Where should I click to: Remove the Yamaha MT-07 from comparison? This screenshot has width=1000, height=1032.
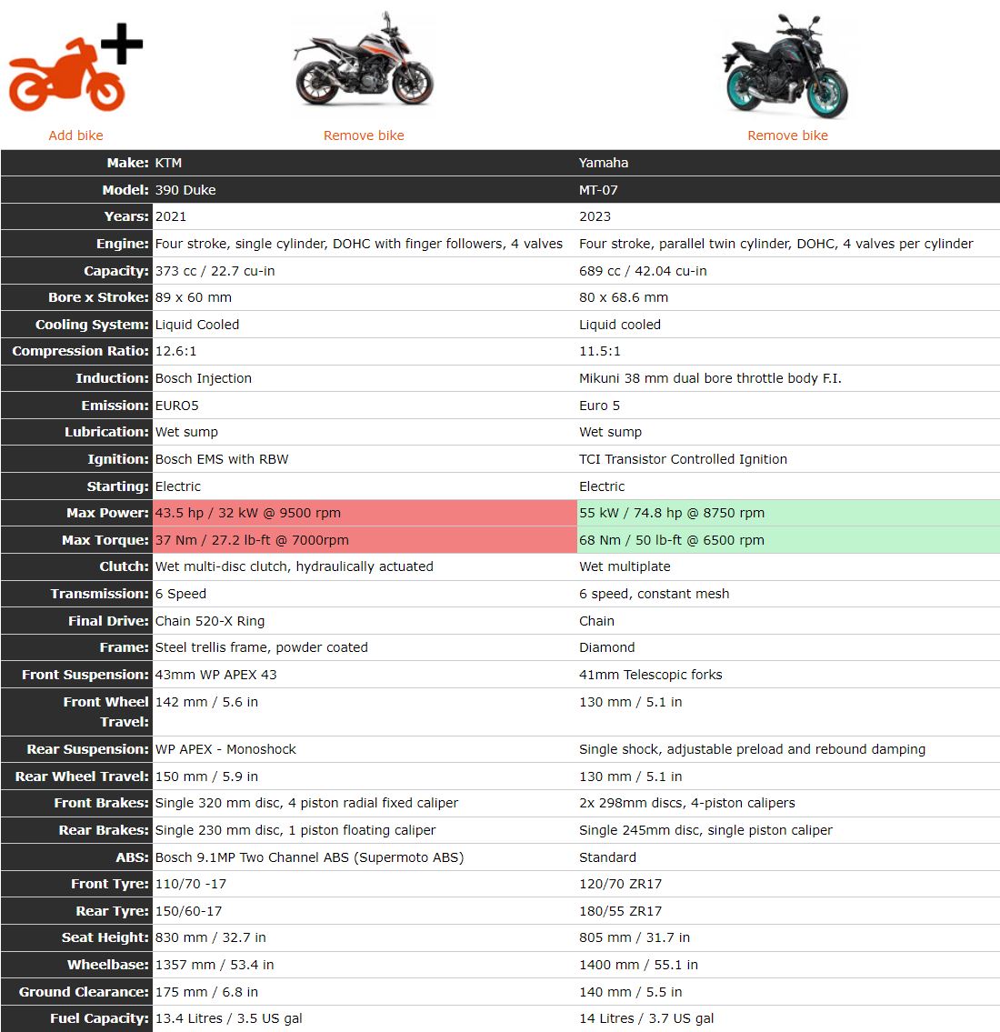point(787,135)
